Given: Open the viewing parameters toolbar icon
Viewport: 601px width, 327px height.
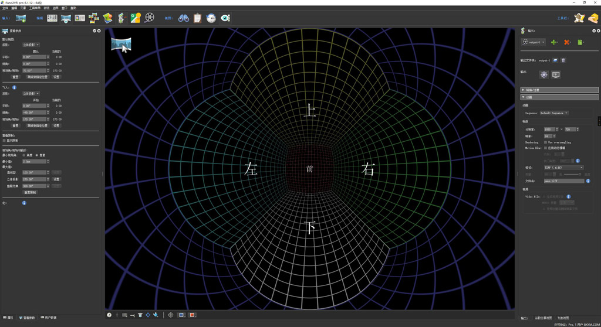Looking at the screenshot, I should [66, 18].
